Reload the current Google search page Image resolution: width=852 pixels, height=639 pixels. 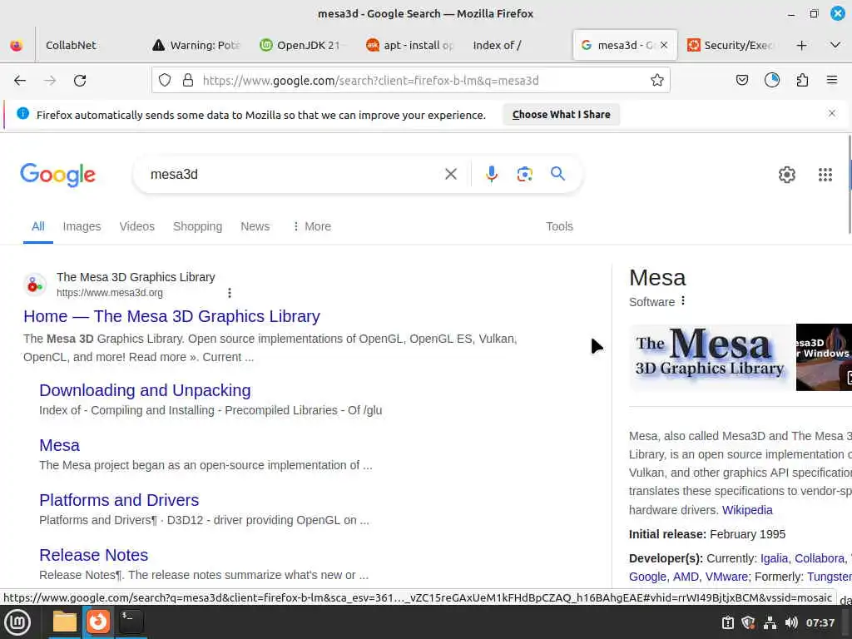(80, 81)
